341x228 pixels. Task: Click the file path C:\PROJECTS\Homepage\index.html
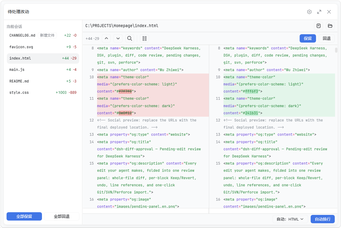point(122,26)
